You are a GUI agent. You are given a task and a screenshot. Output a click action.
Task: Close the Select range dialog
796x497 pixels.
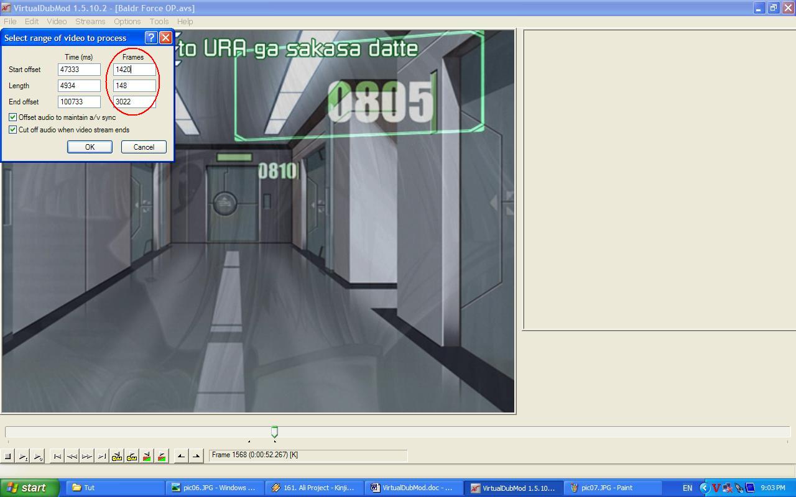tap(165, 37)
